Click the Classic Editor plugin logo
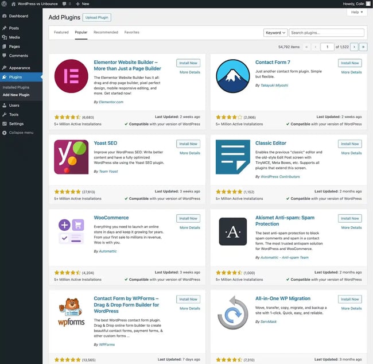 pos(232,157)
